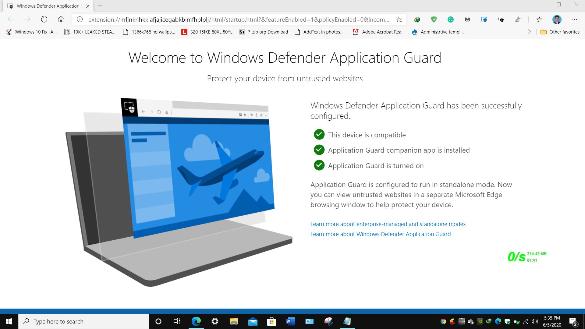Open the AddText in photos bookmark
Image resolution: width=585 pixels, height=329 pixels.
(319, 32)
